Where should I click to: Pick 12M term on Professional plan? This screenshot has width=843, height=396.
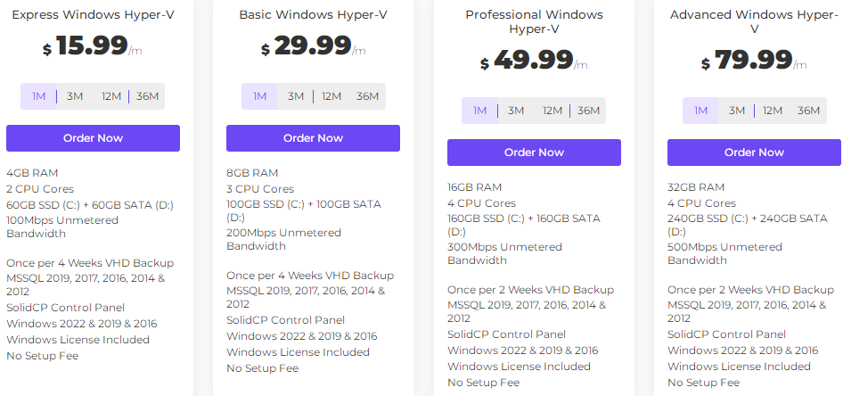click(552, 111)
